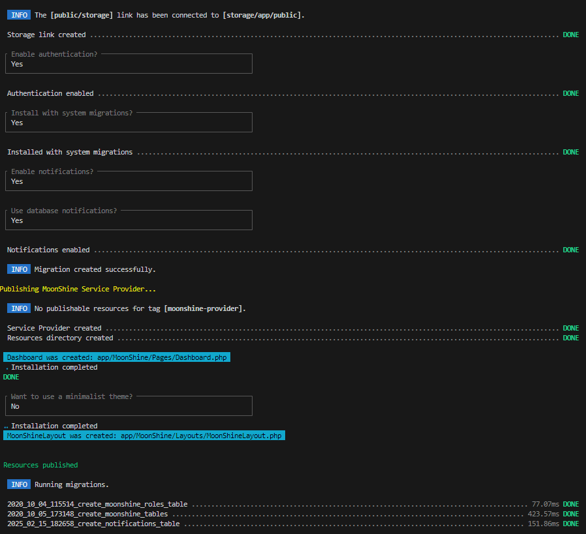This screenshot has width=586, height=534.
Task: Click the 151.86ms duration value
Action: coord(544,524)
